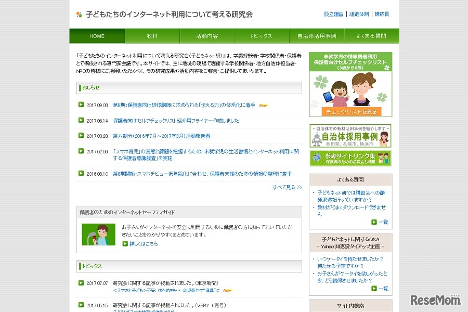
Task: Select the 自治体活用事例 menu item
Action: pos(316,36)
